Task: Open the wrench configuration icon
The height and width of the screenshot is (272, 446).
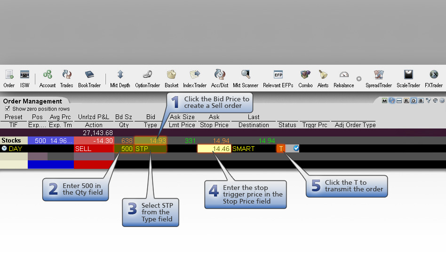Action: (x=435, y=100)
